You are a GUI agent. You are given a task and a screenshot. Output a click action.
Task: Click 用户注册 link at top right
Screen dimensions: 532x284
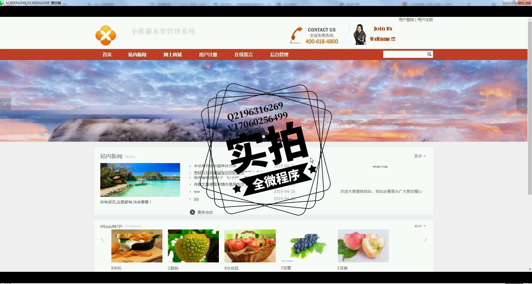coord(425,20)
